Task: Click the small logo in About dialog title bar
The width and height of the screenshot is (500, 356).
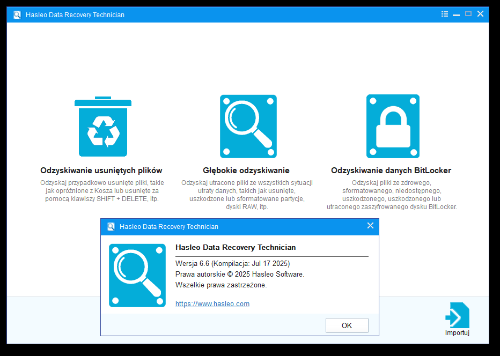Action: (111, 227)
